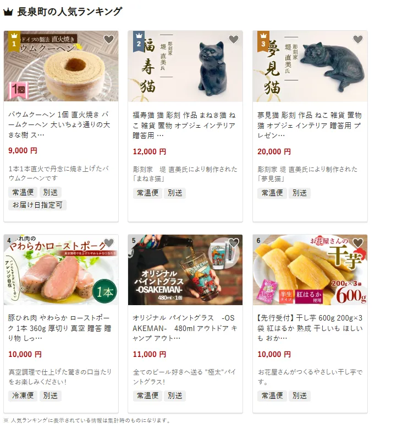The image size is (408, 439).
Task: Click the rank 1 gold crown badge
Action: [x=14, y=41]
